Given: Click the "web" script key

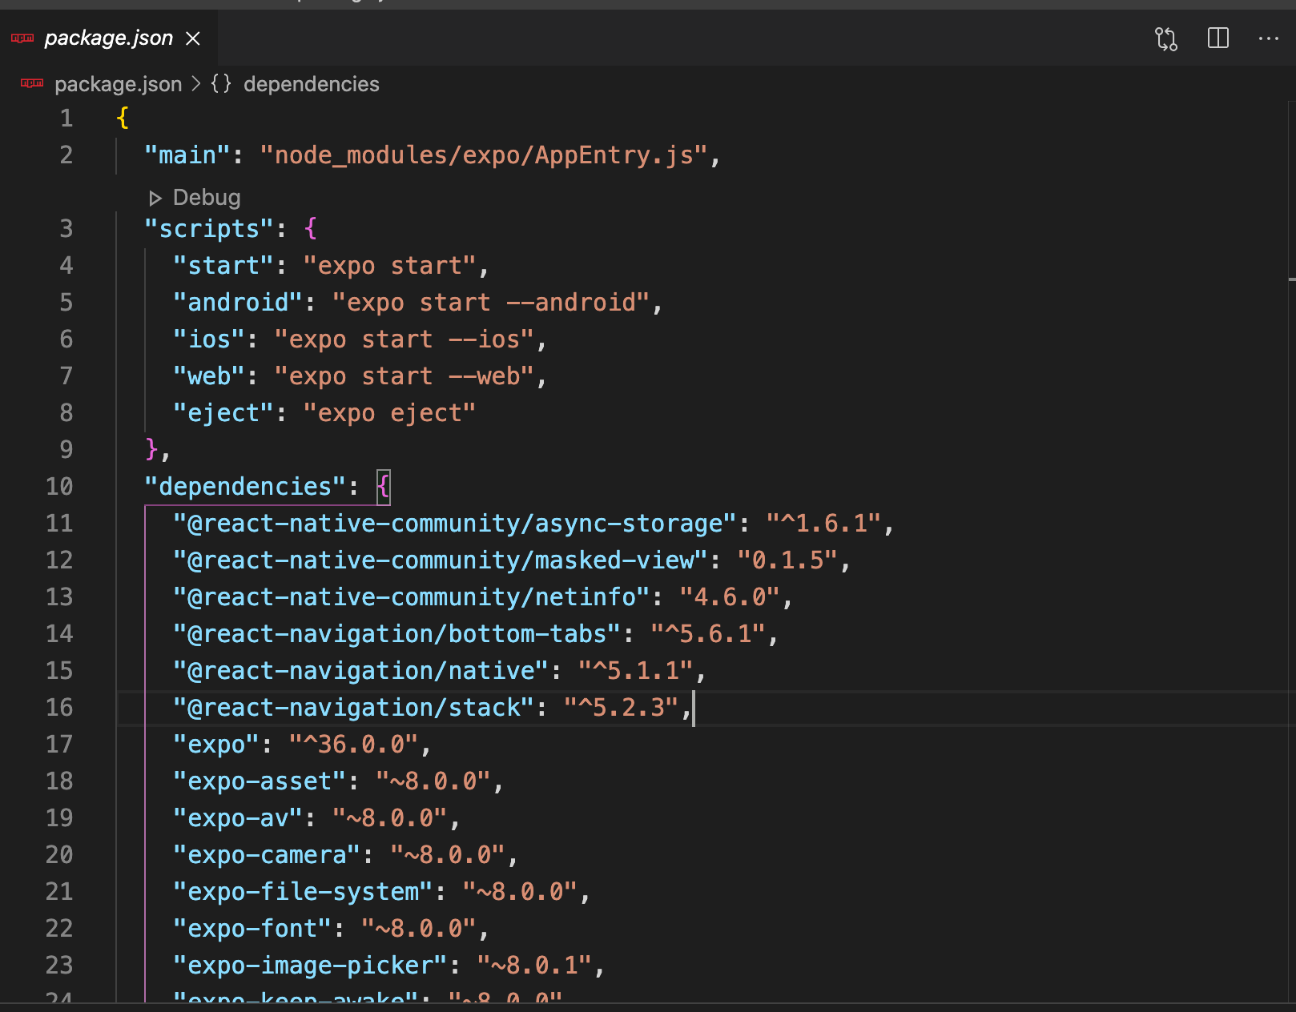Looking at the screenshot, I should [x=209, y=375].
